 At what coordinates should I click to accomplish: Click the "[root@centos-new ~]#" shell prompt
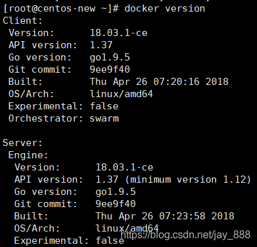pos(61,9)
